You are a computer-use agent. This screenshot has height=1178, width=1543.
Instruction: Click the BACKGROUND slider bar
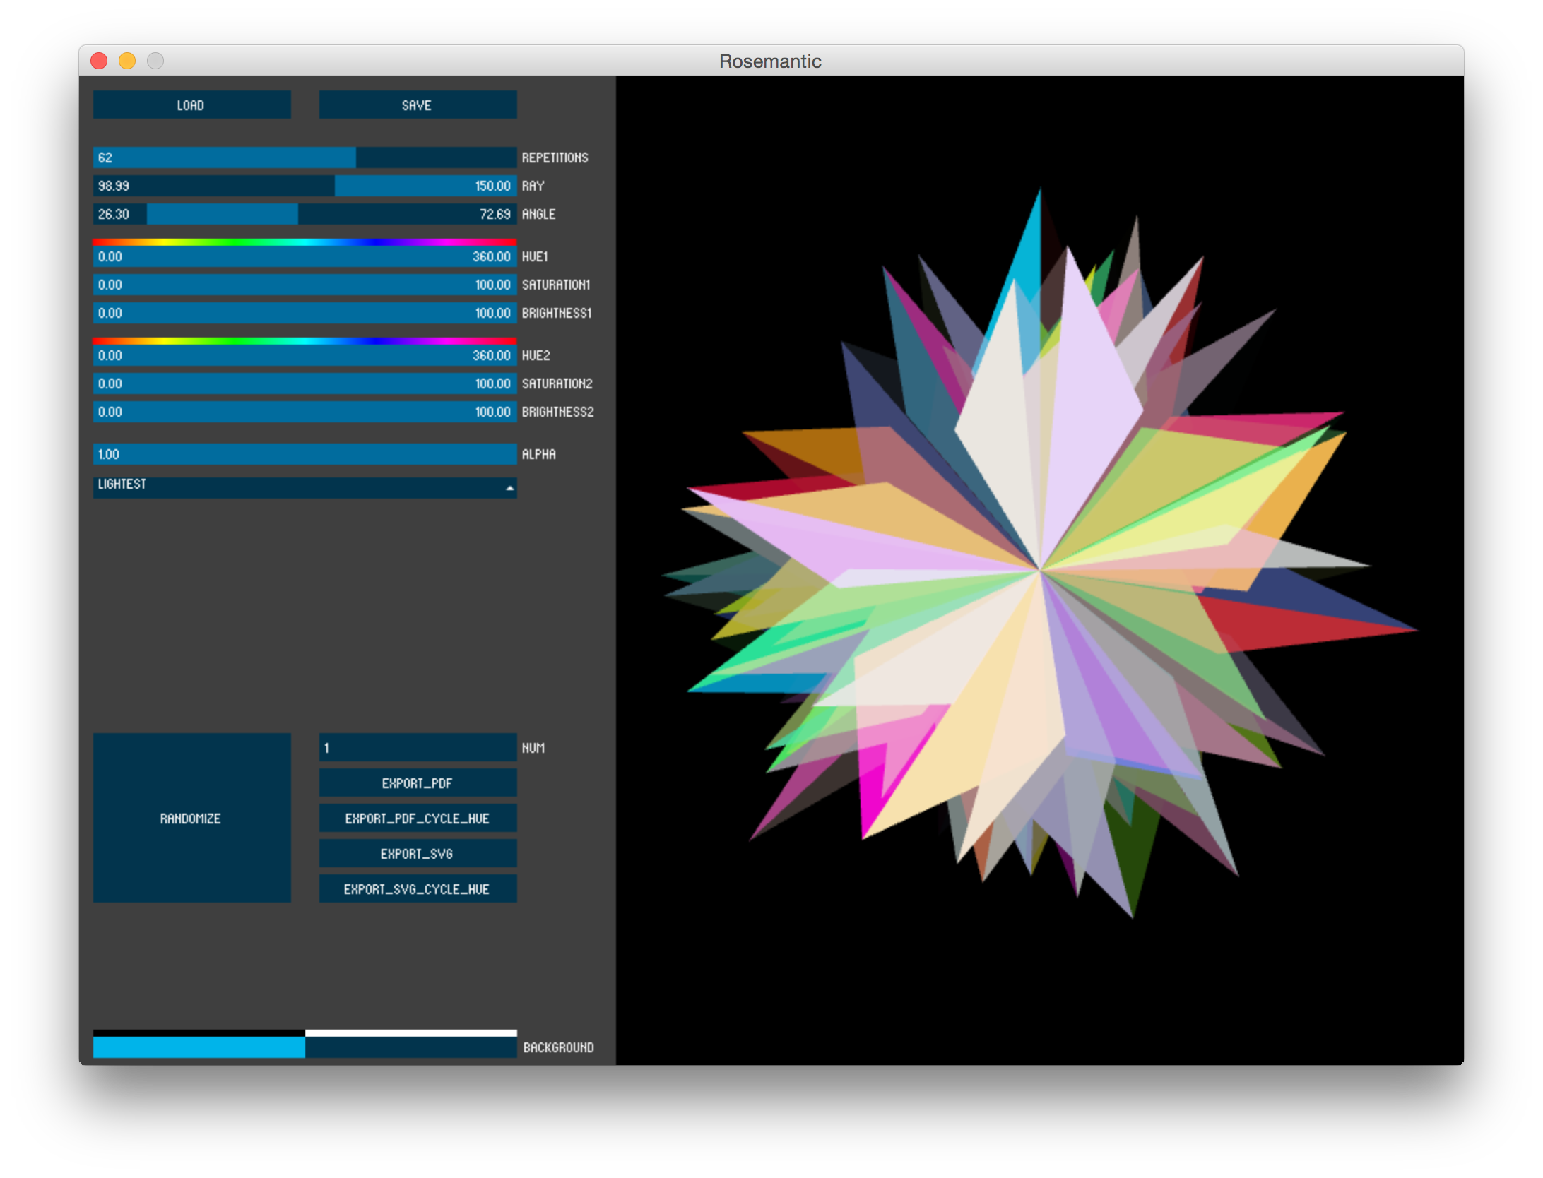[305, 1047]
